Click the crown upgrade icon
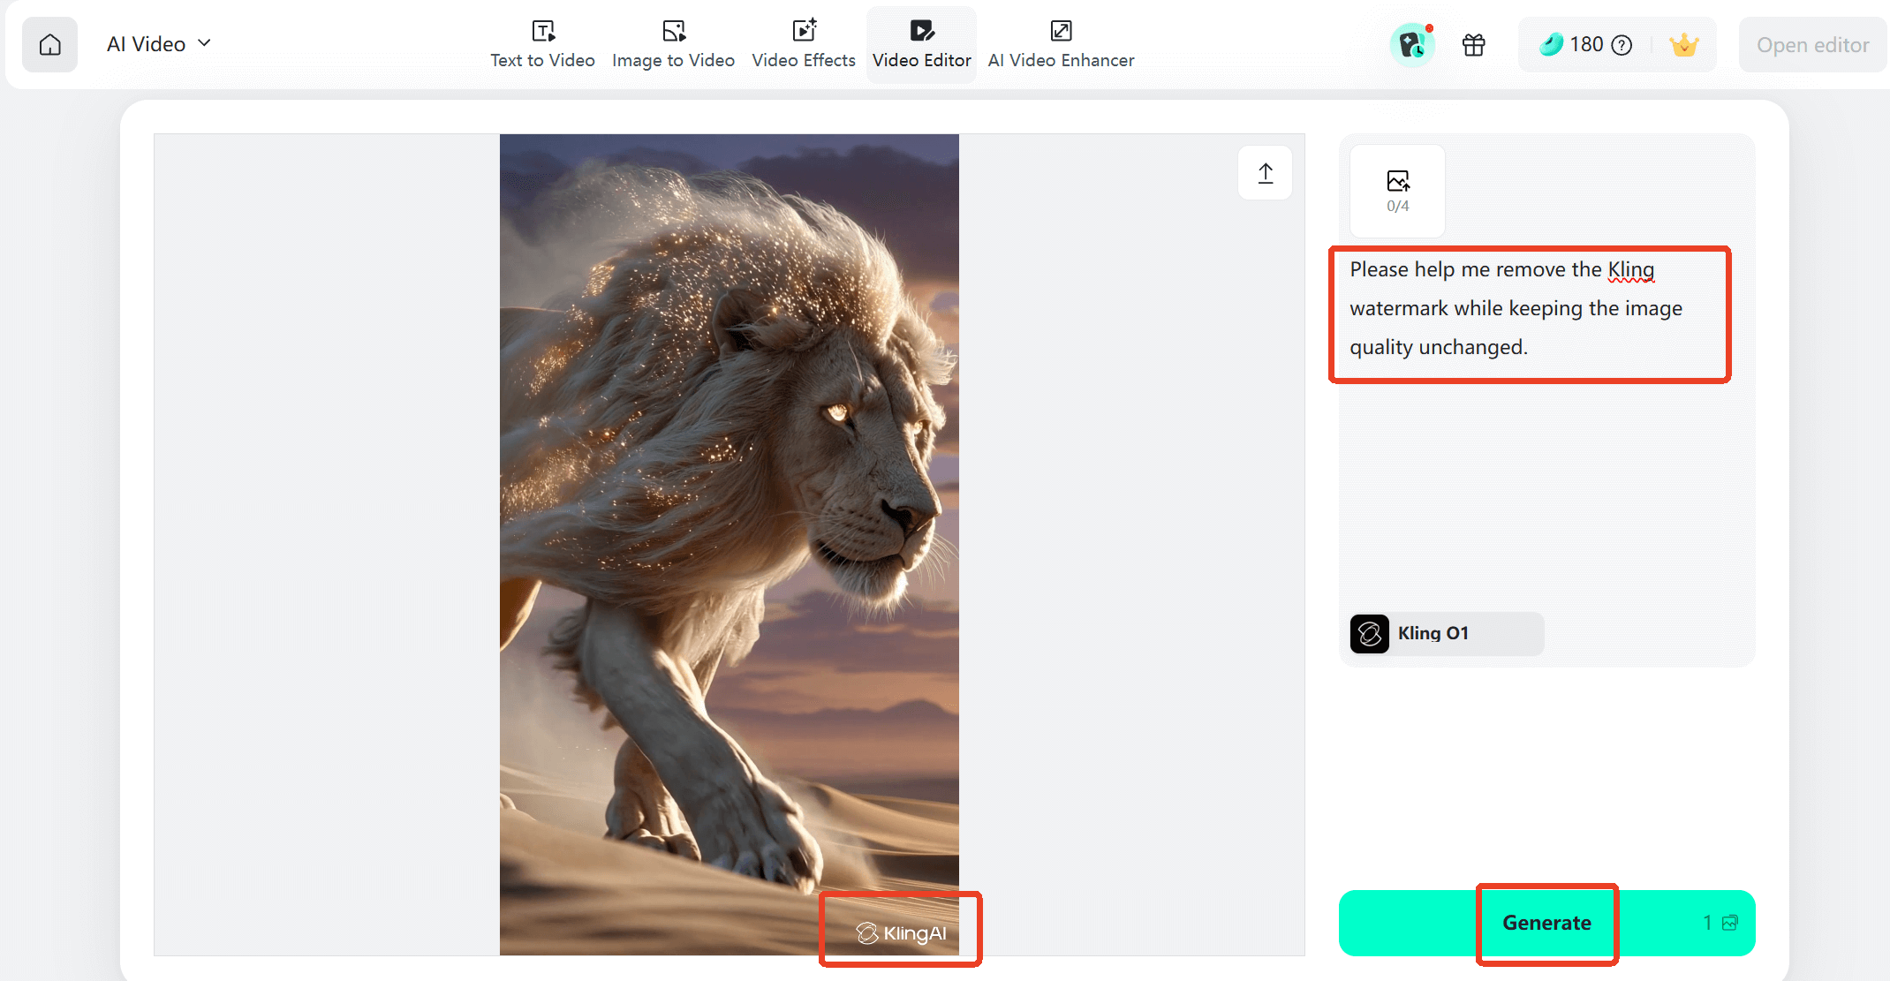Image resolution: width=1890 pixels, height=981 pixels. coord(1683,43)
